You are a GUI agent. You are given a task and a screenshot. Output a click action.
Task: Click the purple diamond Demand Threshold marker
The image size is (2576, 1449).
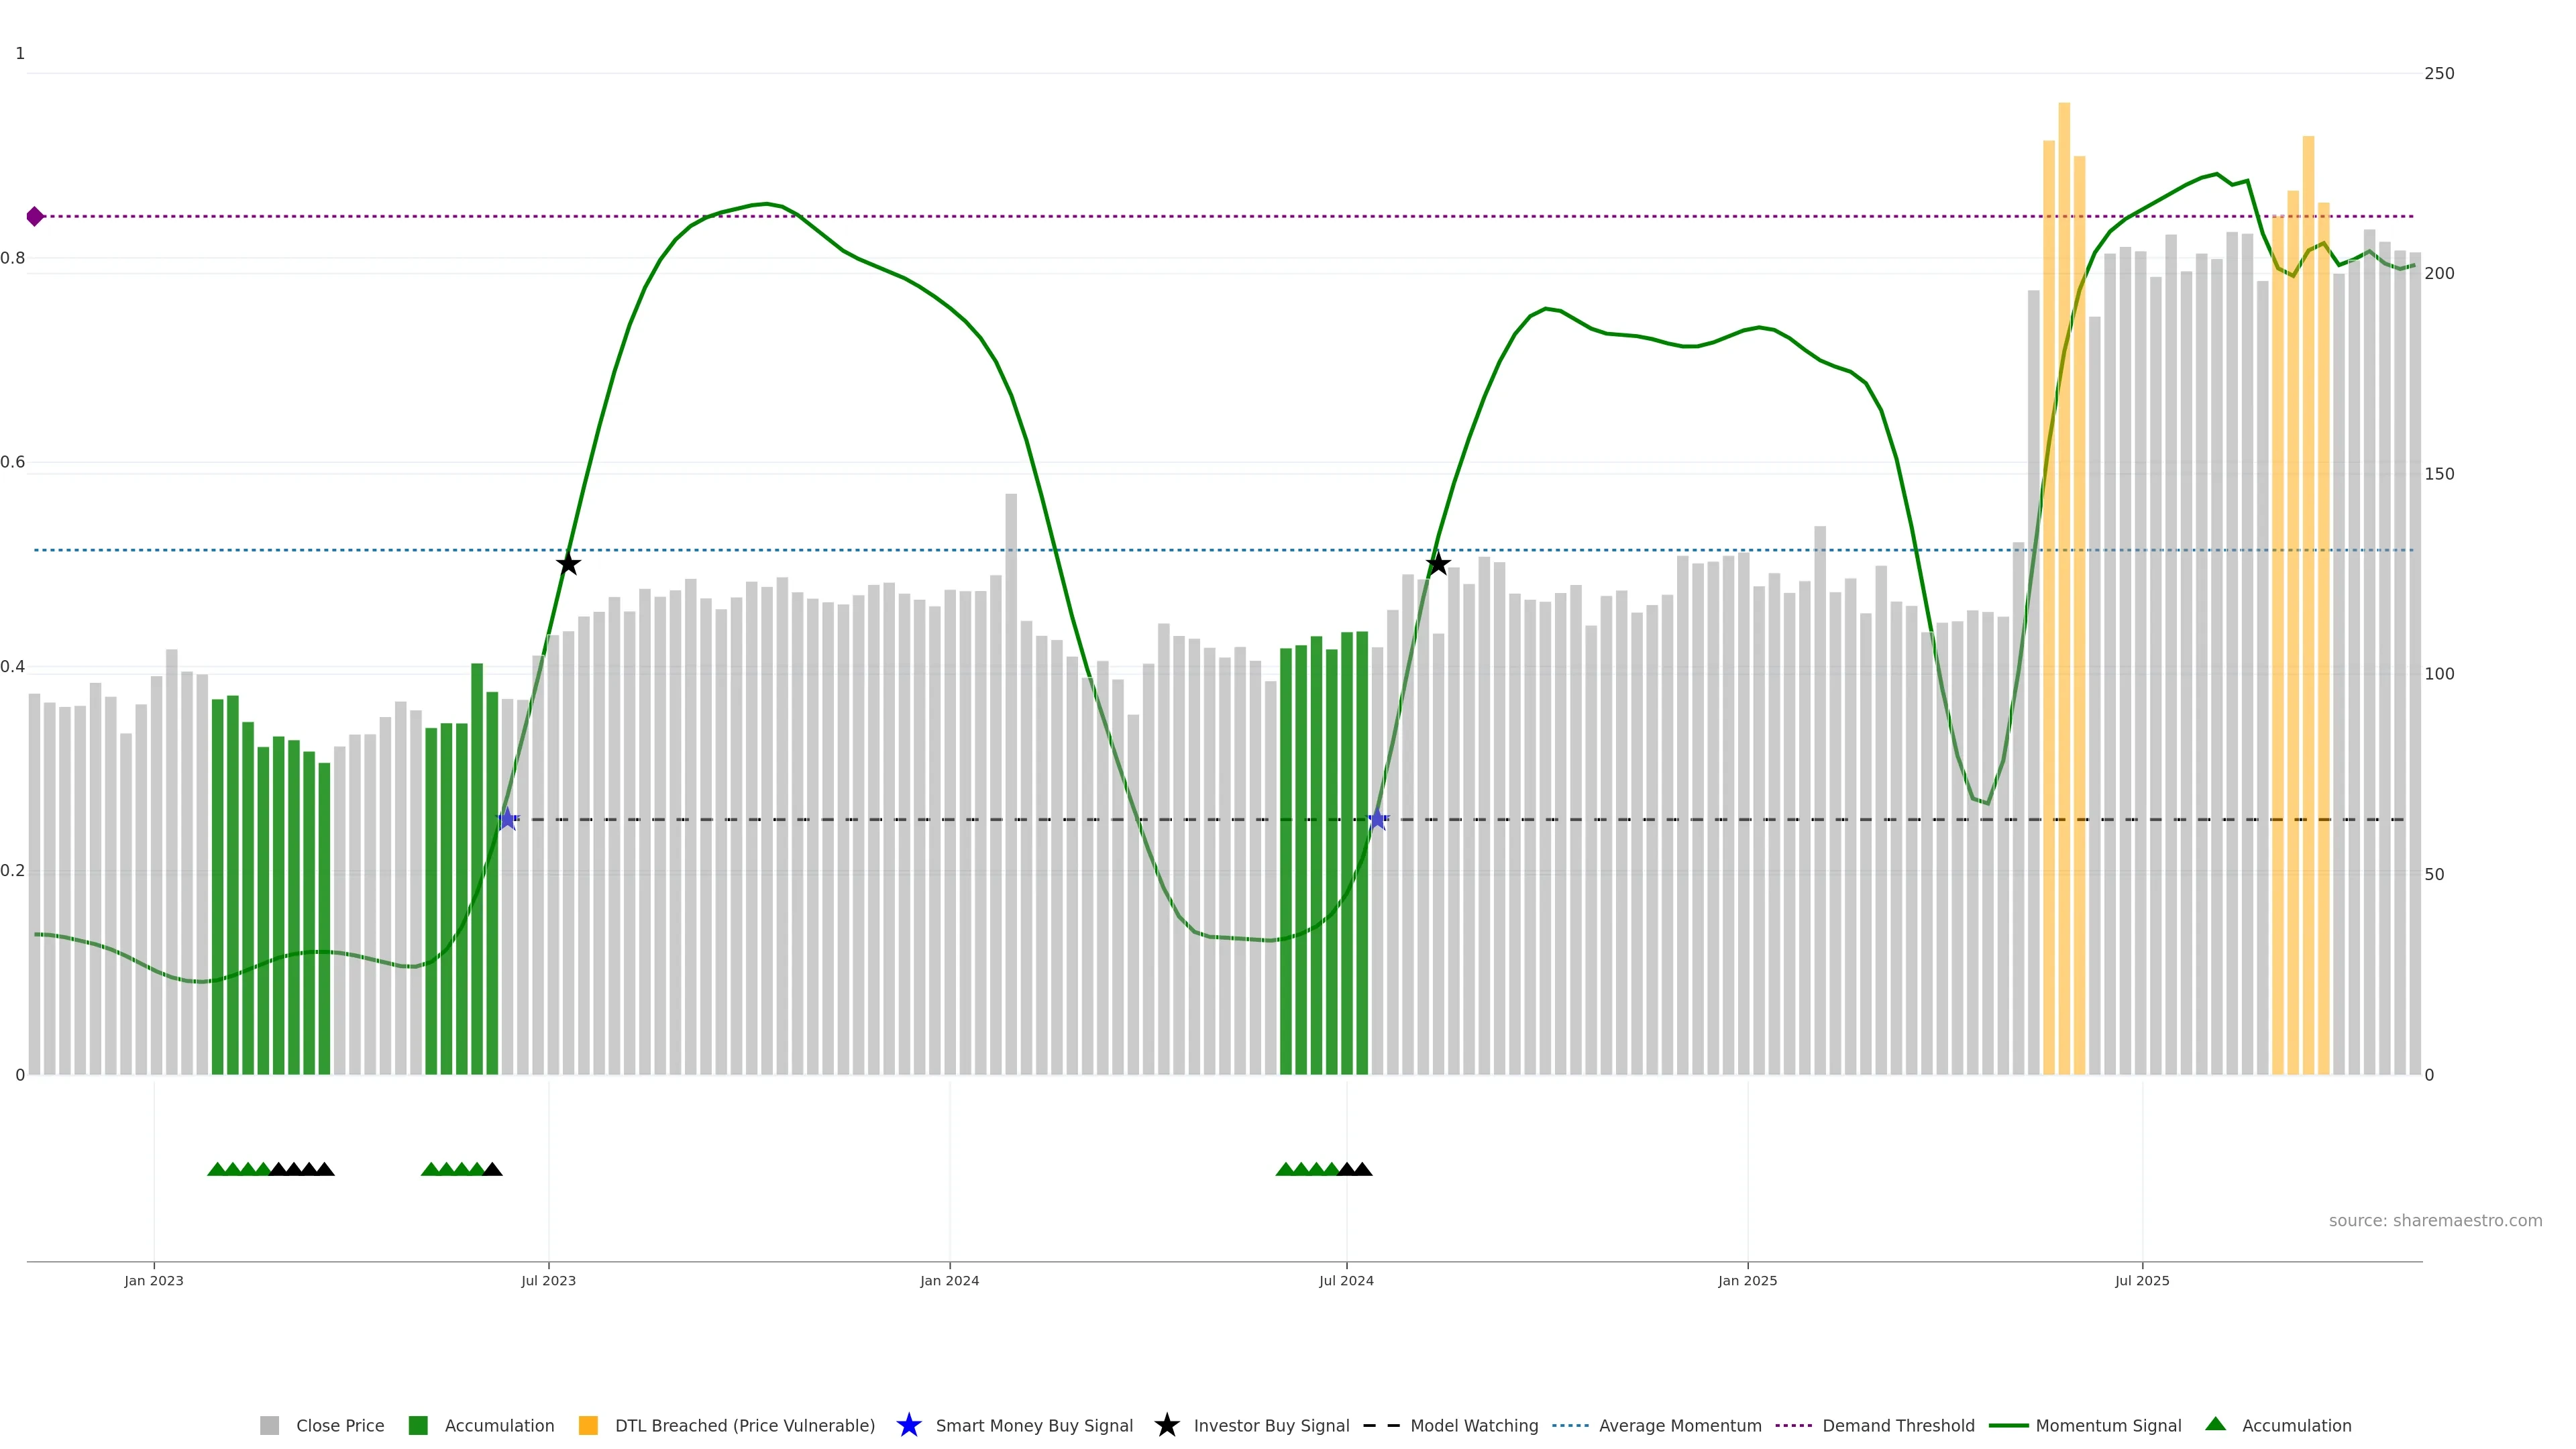35,216
